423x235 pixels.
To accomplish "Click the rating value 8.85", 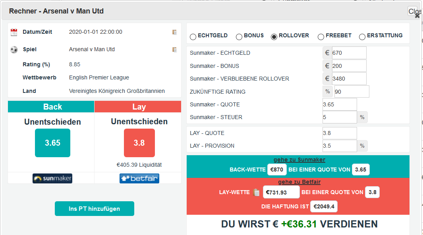I will tap(75, 64).
